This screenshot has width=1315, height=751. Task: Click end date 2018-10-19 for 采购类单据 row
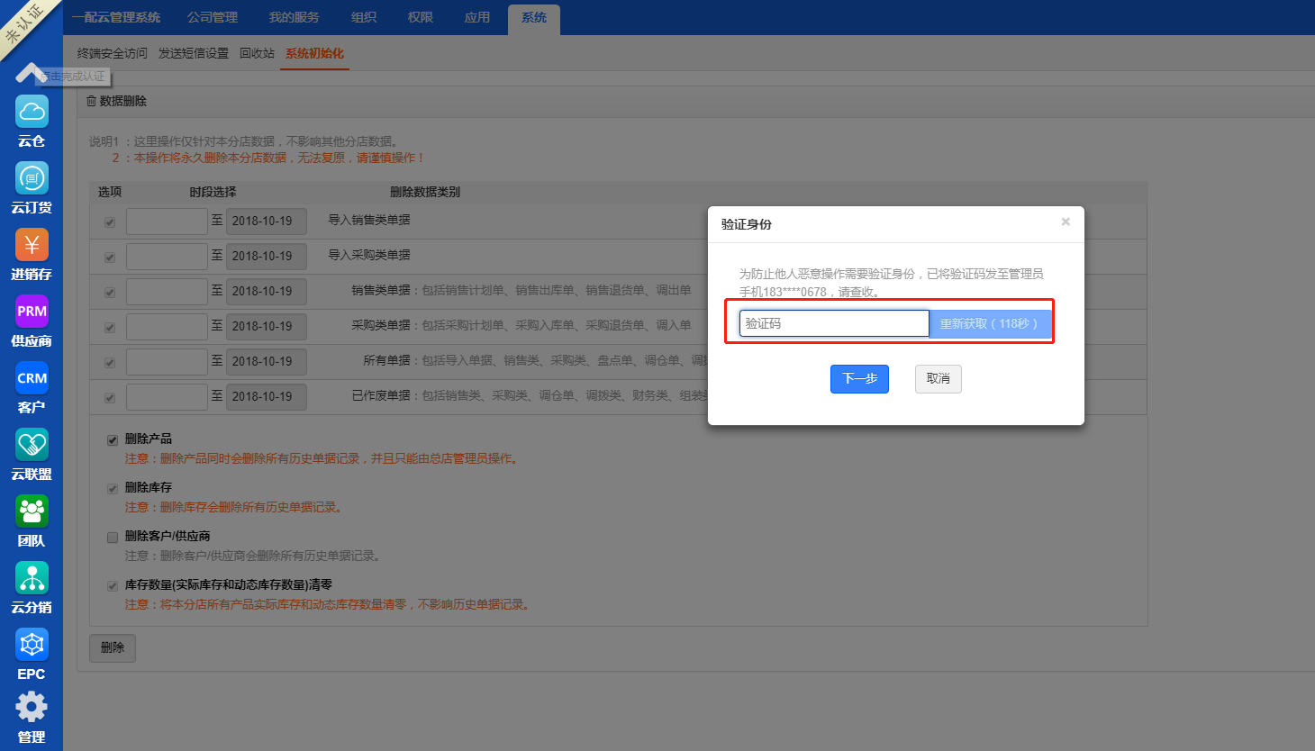coord(266,327)
